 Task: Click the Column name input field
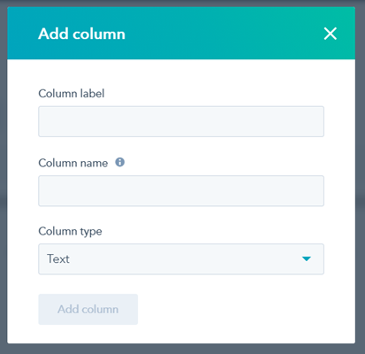[x=181, y=191]
